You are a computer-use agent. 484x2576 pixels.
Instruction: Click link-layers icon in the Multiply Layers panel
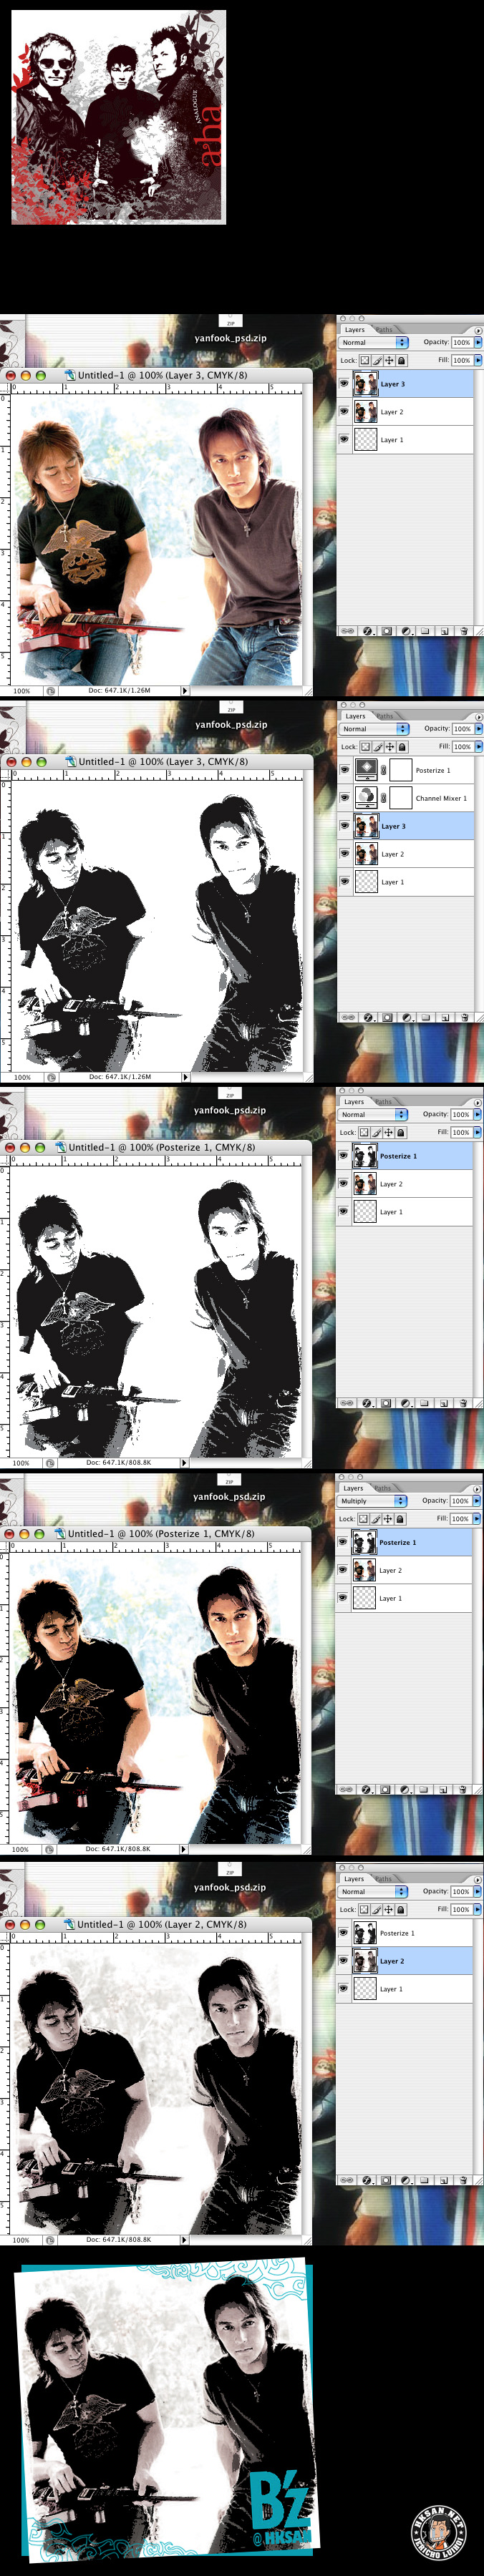click(347, 1790)
